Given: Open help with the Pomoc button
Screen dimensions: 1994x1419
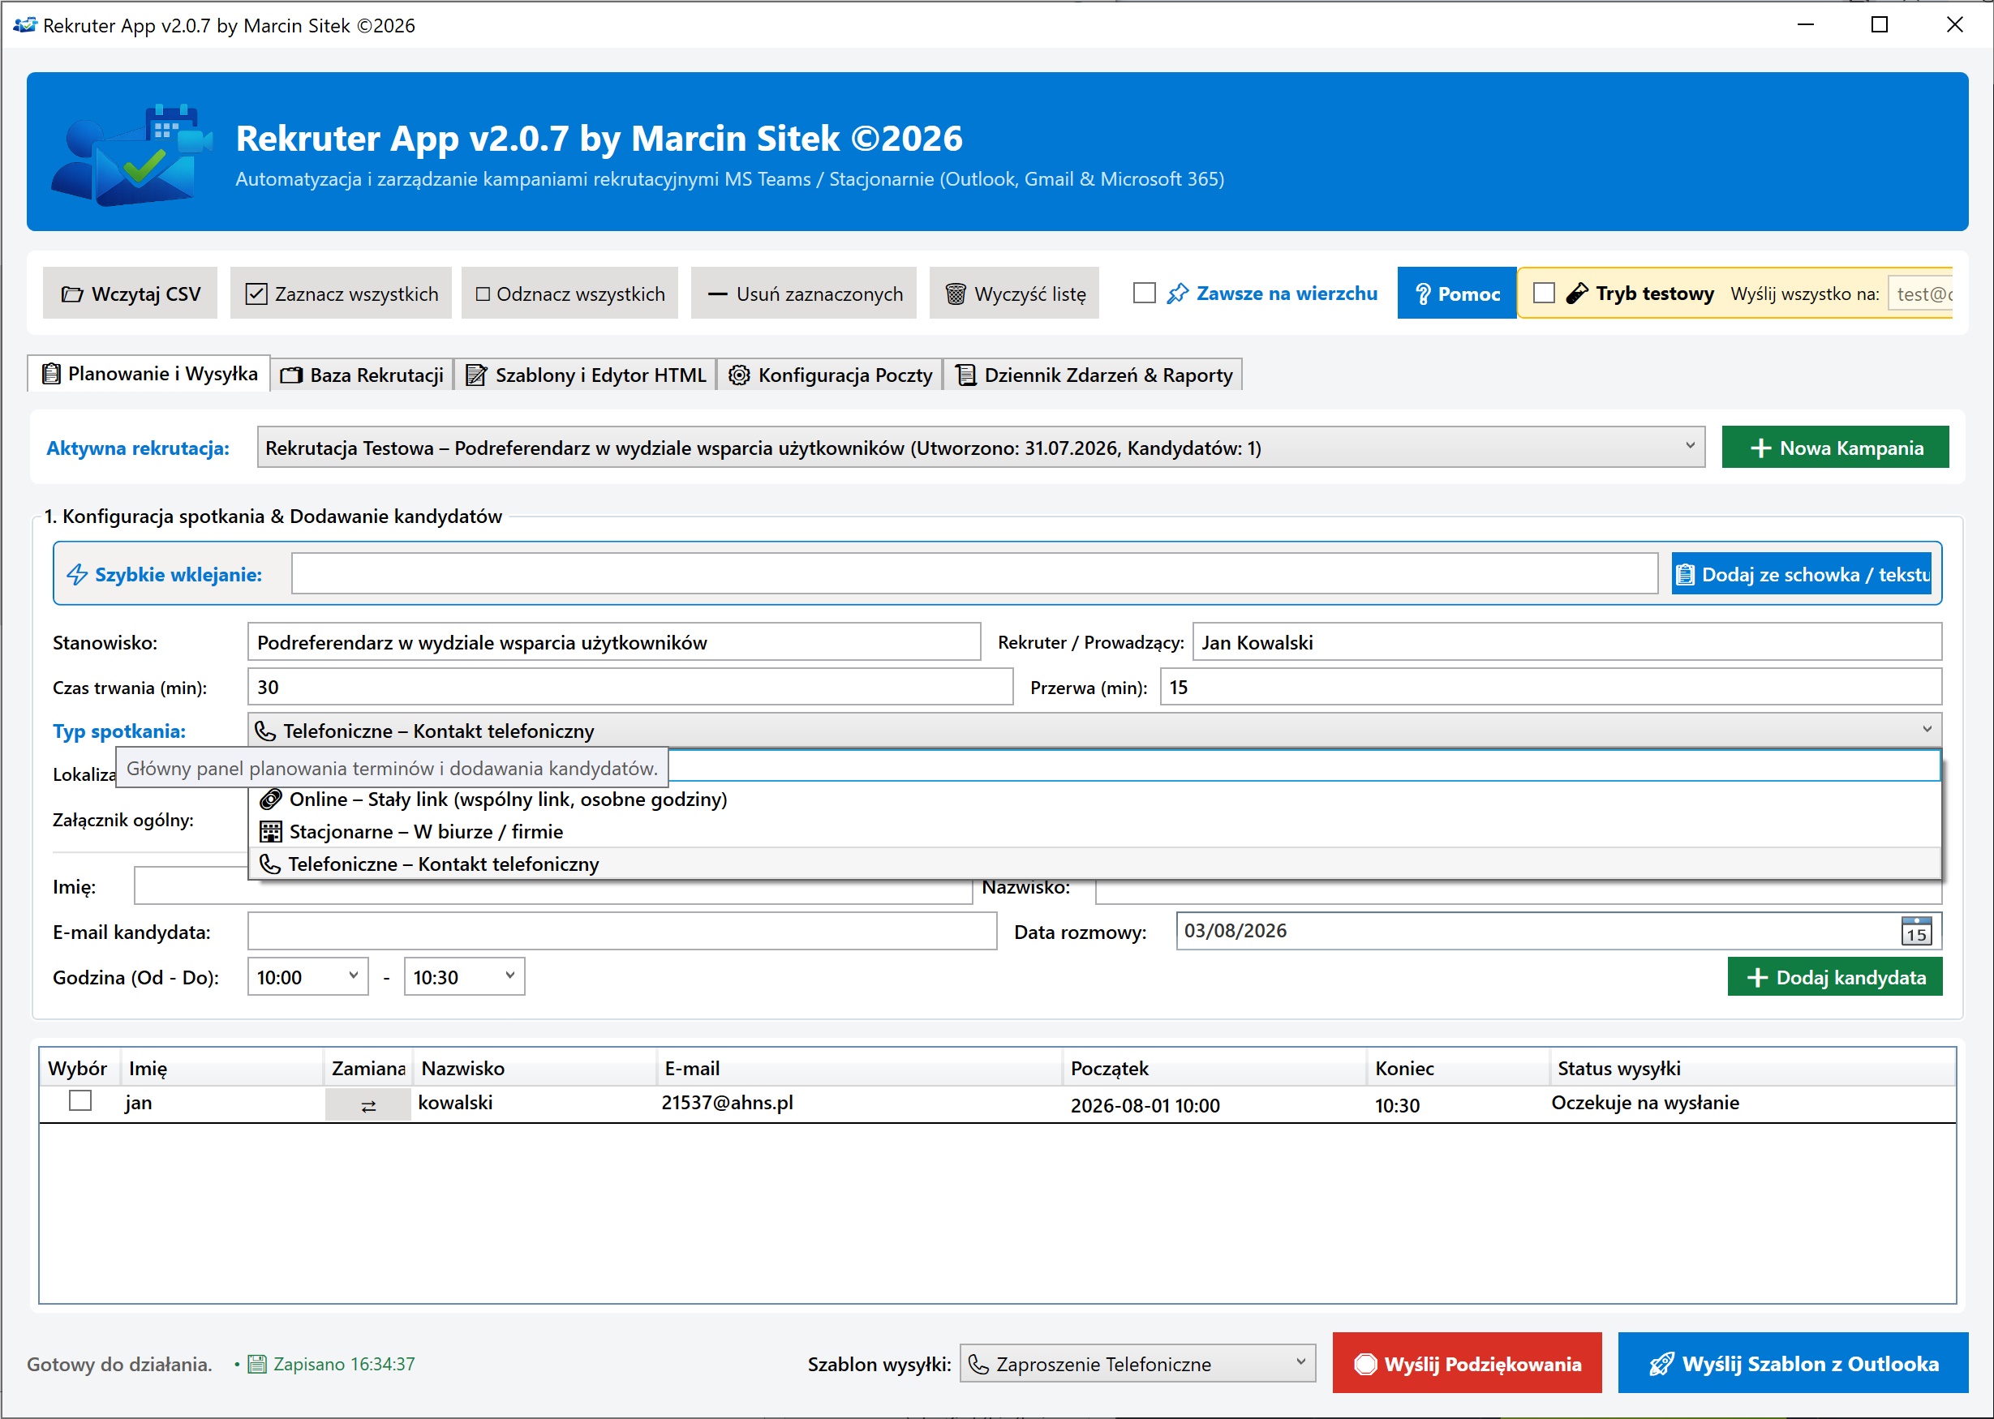Looking at the screenshot, I should (x=1456, y=293).
